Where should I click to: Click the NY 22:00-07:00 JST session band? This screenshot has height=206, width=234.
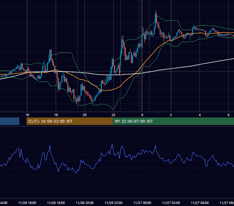point(173,121)
